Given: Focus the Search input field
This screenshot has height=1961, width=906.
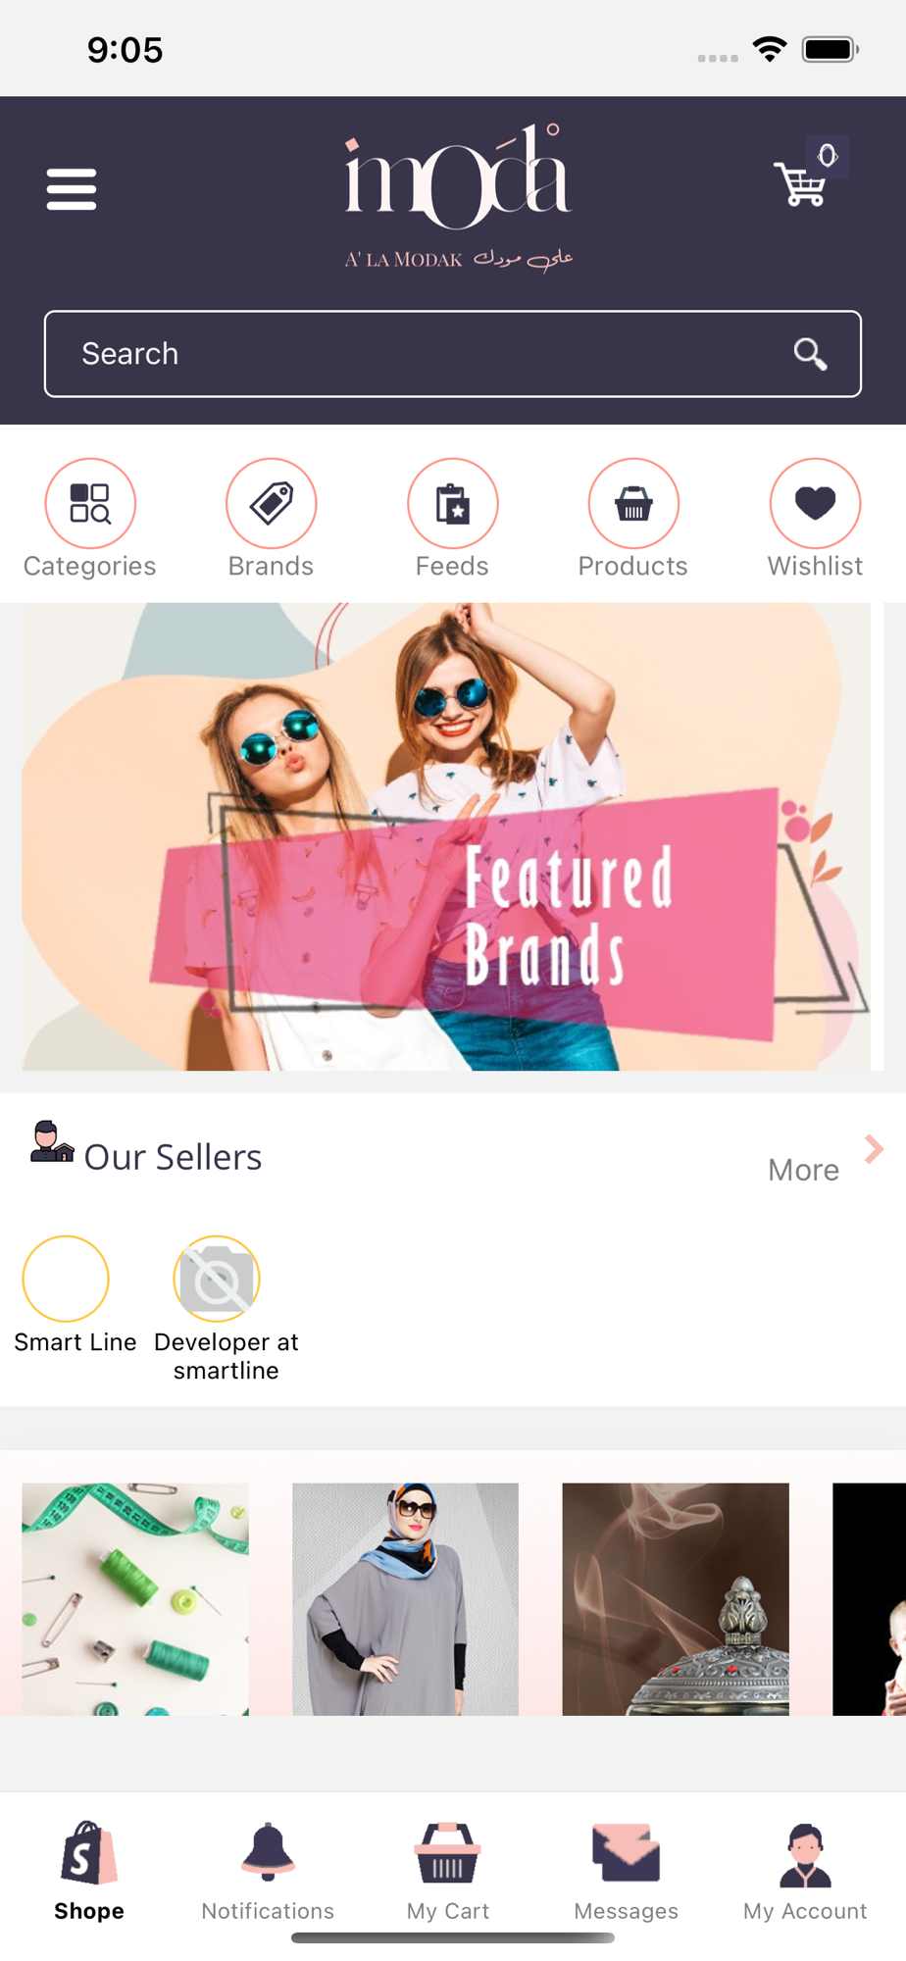Looking at the screenshot, I should [453, 354].
